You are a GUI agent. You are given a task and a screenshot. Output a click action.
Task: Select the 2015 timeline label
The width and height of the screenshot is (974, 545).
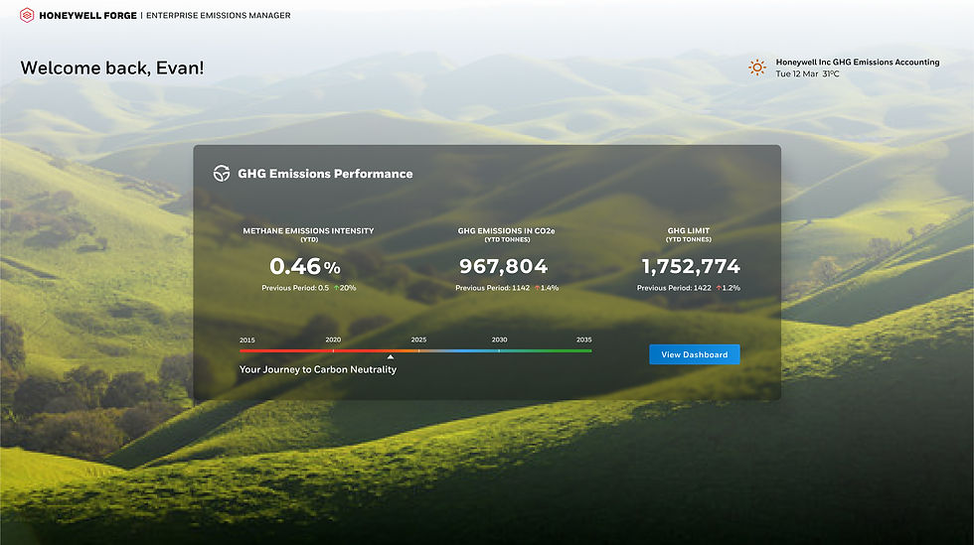[x=247, y=341]
